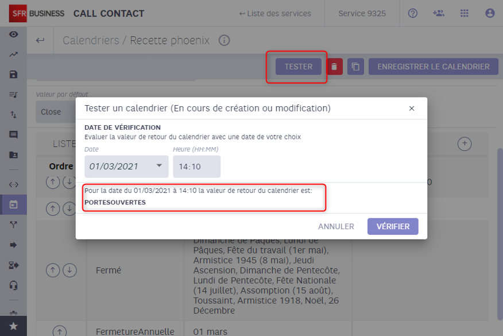Click the TESTER button
Image resolution: width=503 pixels, height=336 pixels.
click(x=299, y=67)
